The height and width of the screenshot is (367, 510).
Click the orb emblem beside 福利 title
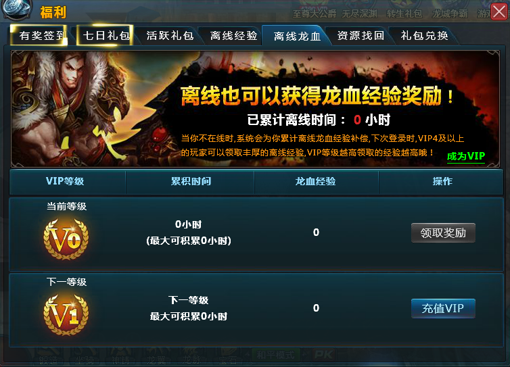coord(17,9)
